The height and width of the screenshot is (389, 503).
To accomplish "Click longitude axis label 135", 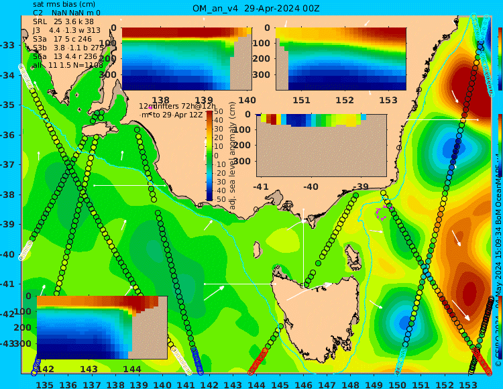I will pyautogui.click(x=44, y=384).
